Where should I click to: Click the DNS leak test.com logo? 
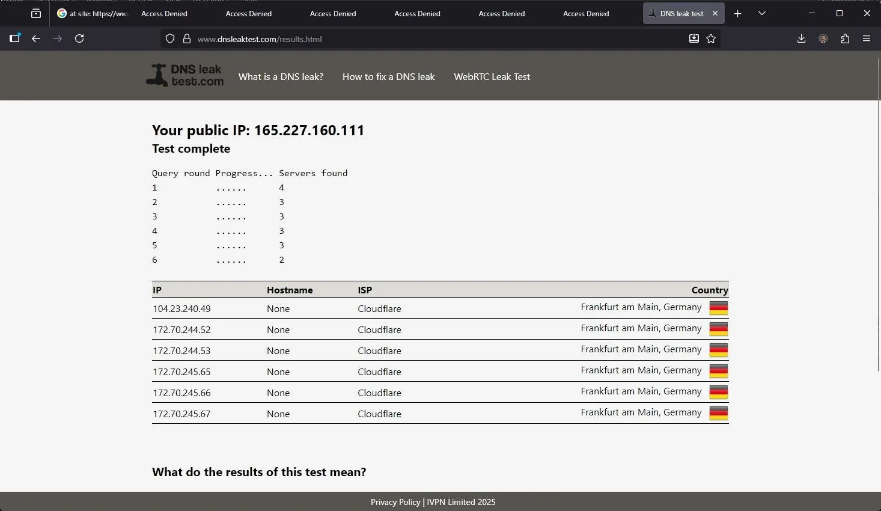pyautogui.click(x=185, y=76)
